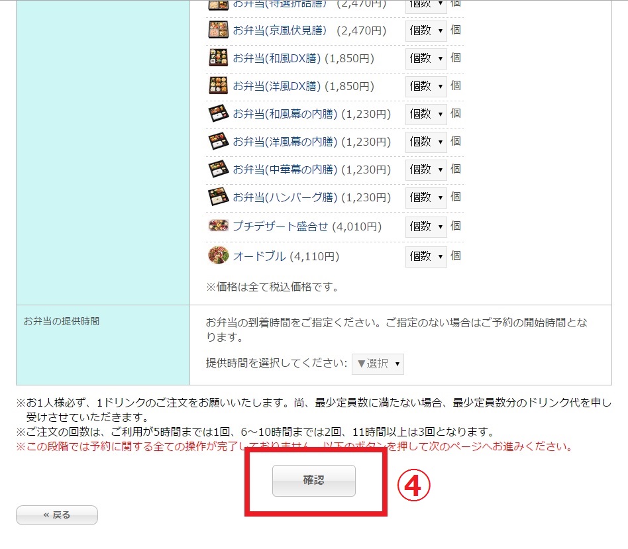Click the 京風伏見膳 bento thumbnail icon
This screenshot has height=549, width=628.
point(218,30)
